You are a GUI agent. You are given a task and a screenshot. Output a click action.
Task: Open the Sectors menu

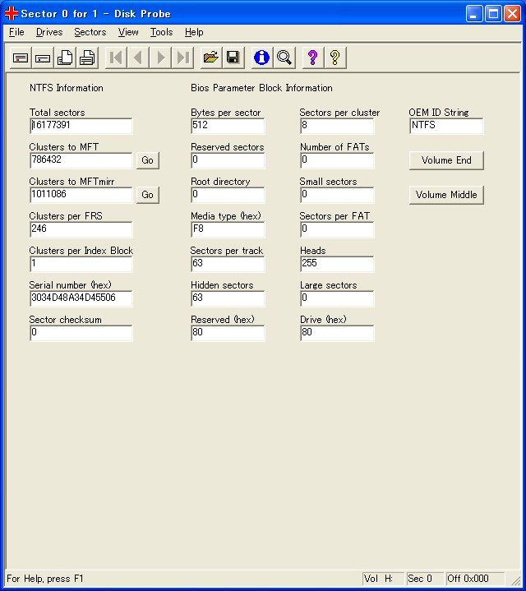[x=90, y=32]
